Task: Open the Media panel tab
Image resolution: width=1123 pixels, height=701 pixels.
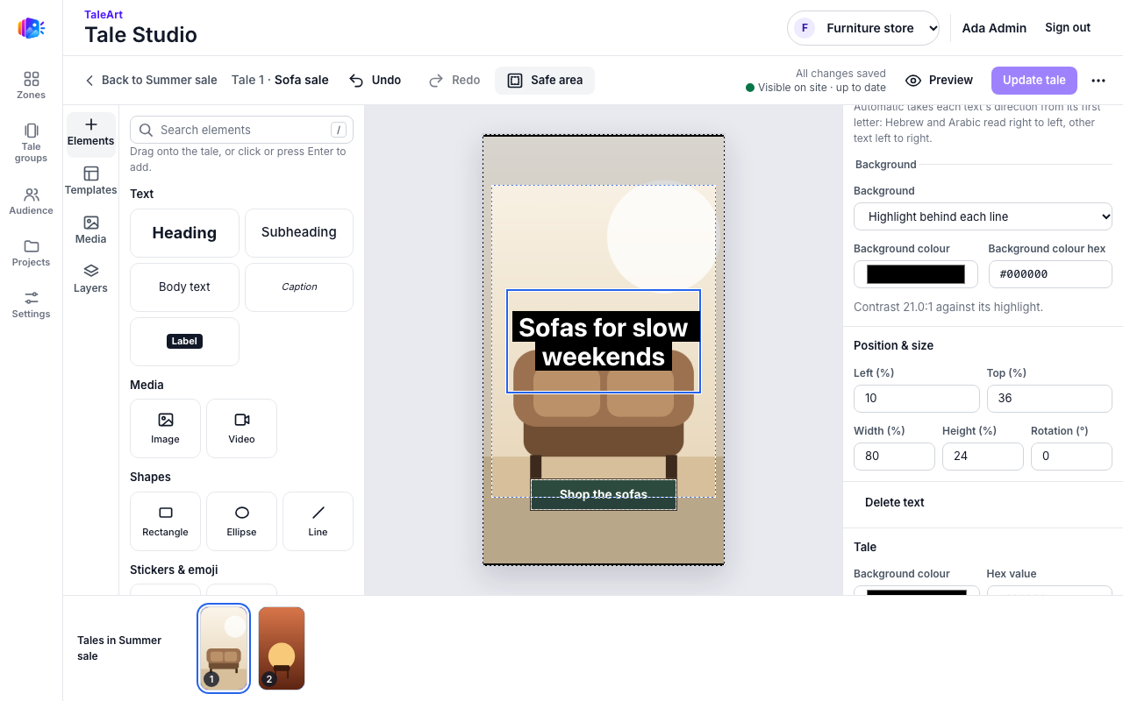Action: click(x=91, y=230)
